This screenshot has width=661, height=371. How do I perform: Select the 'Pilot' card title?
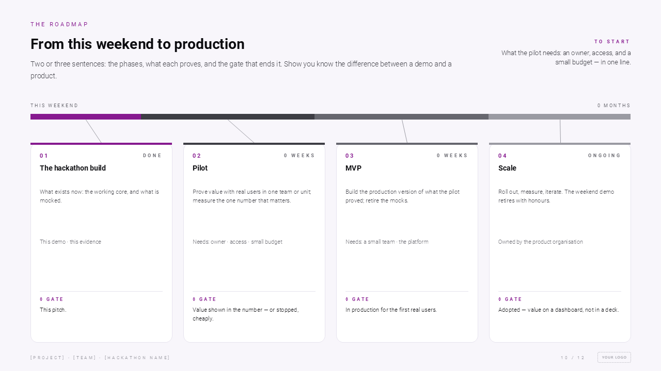point(200,168)
